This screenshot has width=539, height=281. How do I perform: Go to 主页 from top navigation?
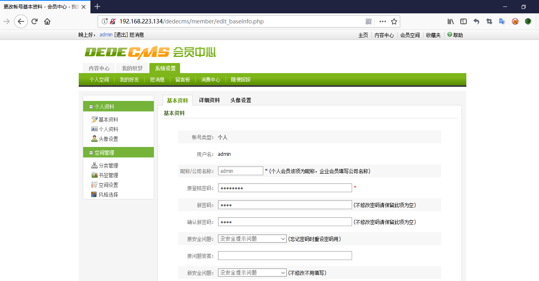(363, 35)
